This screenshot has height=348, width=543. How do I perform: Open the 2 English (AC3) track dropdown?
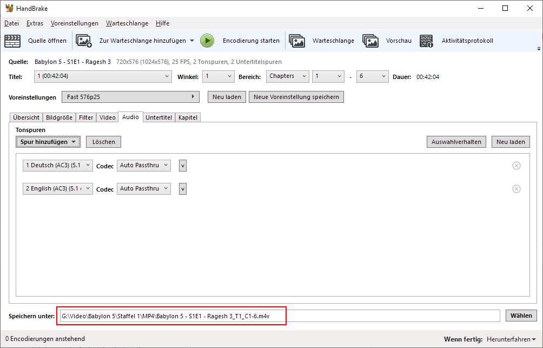(x=58, y=189)
